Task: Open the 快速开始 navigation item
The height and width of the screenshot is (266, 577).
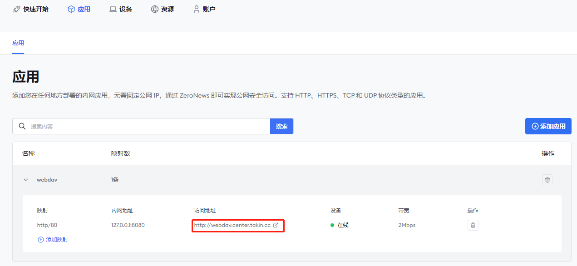Action: [x=31, y=9]
